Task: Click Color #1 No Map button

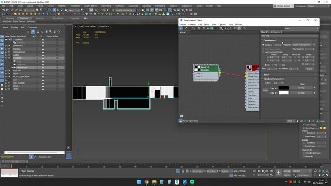Action: 301,88
